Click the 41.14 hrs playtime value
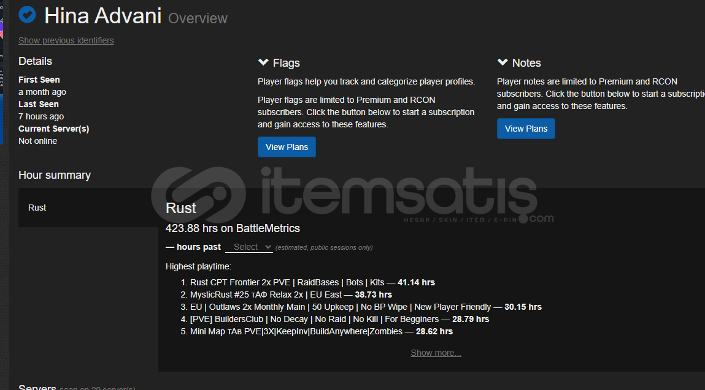This screenshot has height=390, width=705. [417, 282]
